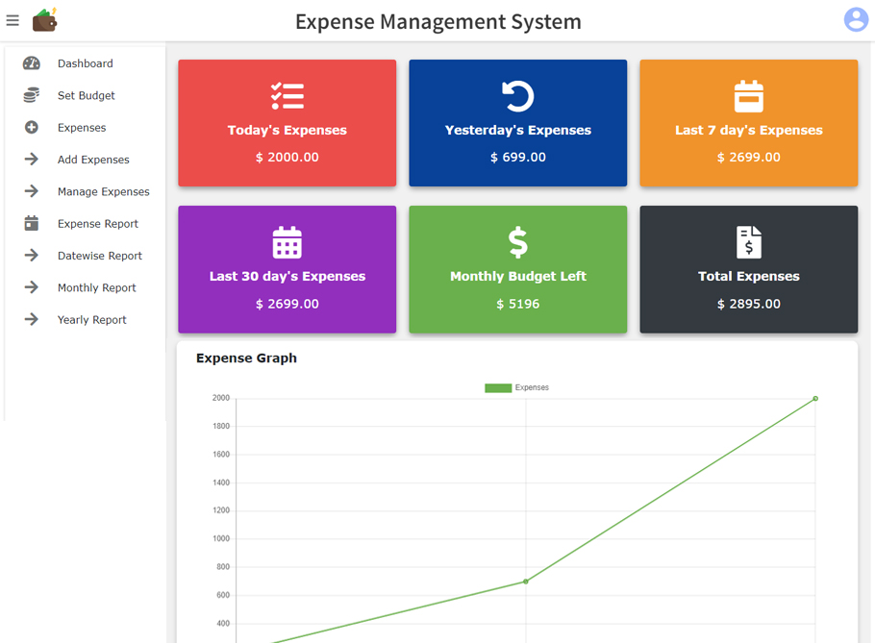
Task: Click the undo arrow icon on Yesterday's Expenses
Action: tap(517, 96)
